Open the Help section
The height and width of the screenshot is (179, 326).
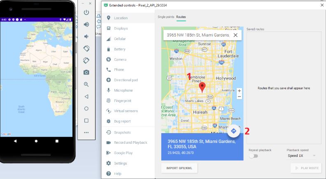tap(128, 174)
